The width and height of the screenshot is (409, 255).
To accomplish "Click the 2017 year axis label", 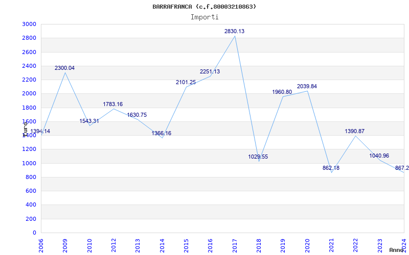I will pyautogui.click(x=235, y=246).
